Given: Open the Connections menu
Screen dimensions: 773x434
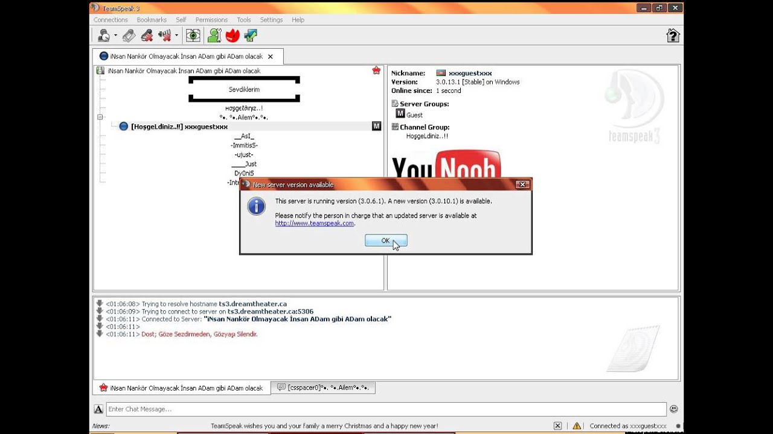Looking at the screenshot, I should click(x=111, y=20).
